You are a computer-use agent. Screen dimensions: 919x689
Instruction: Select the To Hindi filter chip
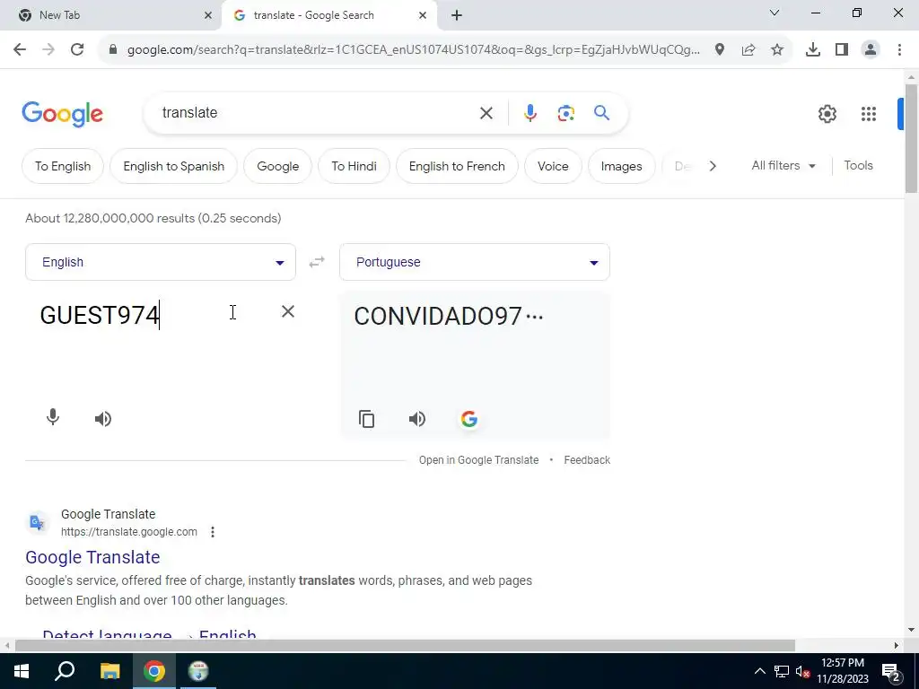[354, 166]
